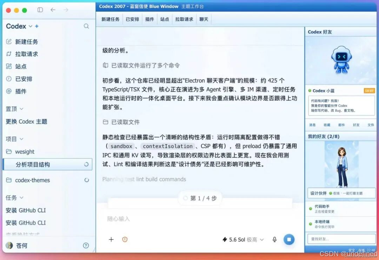Screen dimensions: 379x260
Task: Click the 拉取请求 branch icon
Action: click(x=9, y=54)
